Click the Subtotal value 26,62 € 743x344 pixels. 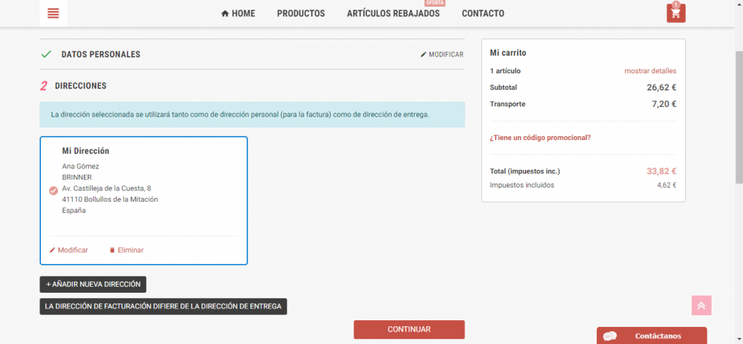(661, 87)
